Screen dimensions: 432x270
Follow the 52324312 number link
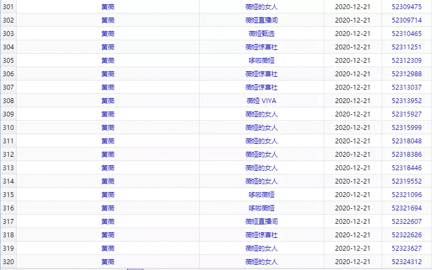pos(407,262)
